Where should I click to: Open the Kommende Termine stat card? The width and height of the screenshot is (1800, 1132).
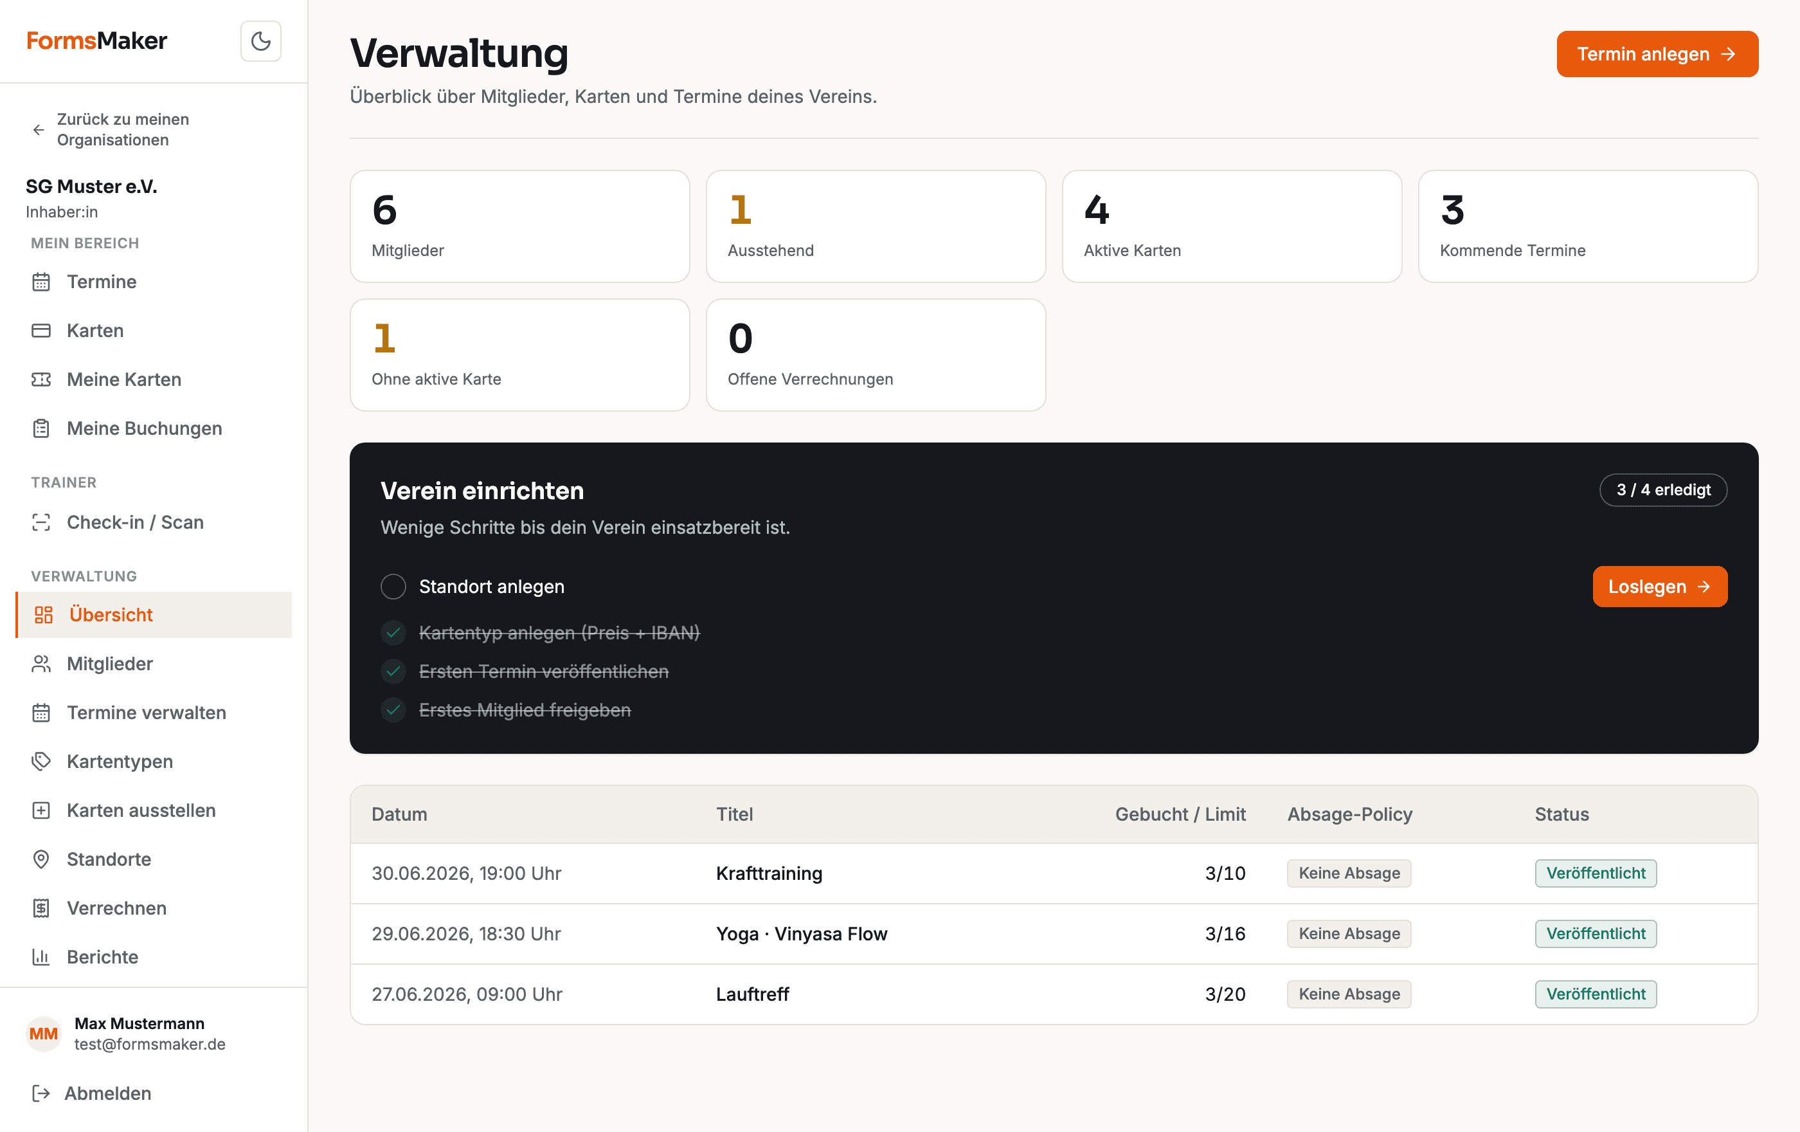coord(1588,226)
